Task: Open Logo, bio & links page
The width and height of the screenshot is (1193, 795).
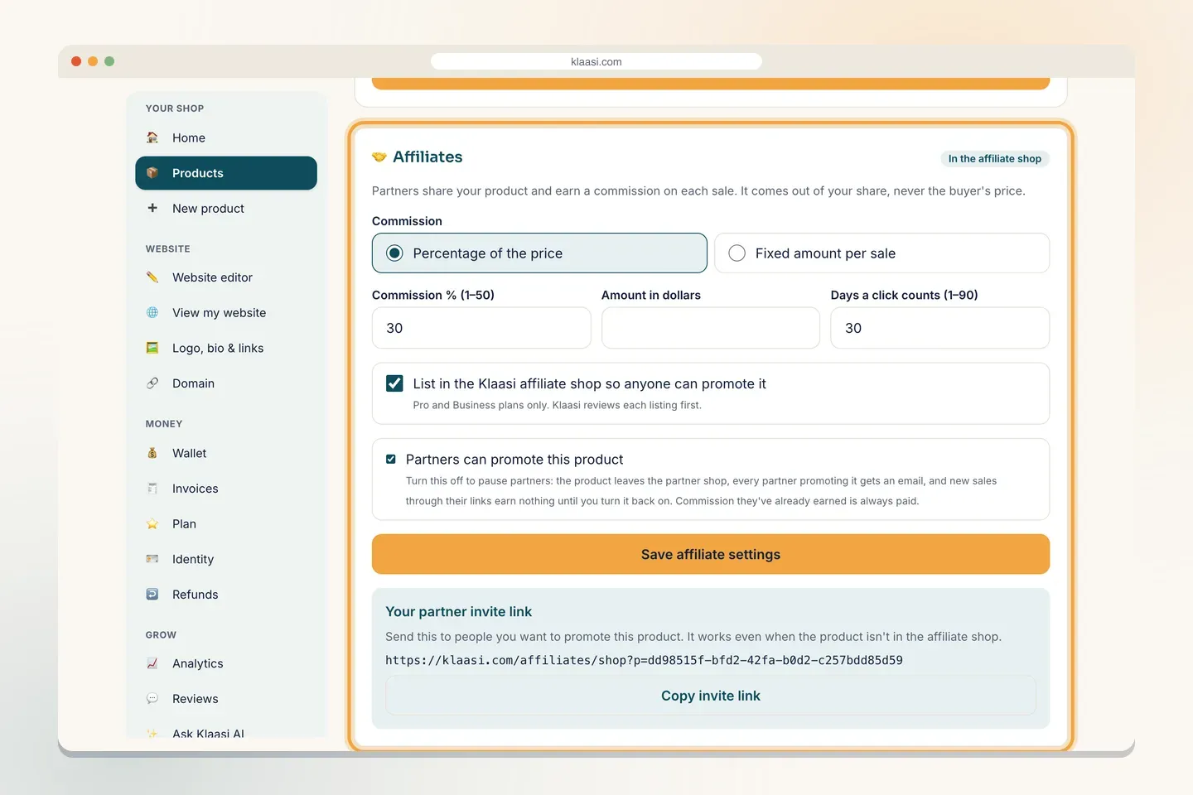Action: 226,348
